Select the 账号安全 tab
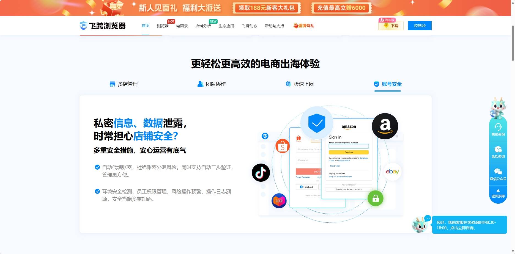The height and width of the screenshot is (254, 515). [388, 84]
